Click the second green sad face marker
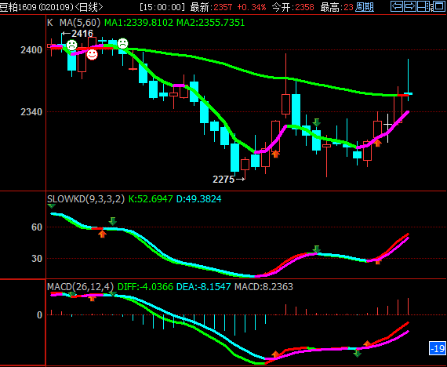 [123, 43]
